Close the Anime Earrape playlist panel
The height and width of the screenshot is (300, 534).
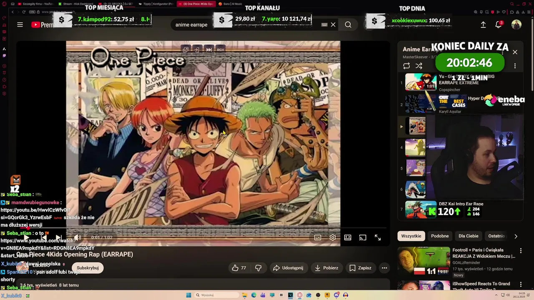(x=515, y=52)
